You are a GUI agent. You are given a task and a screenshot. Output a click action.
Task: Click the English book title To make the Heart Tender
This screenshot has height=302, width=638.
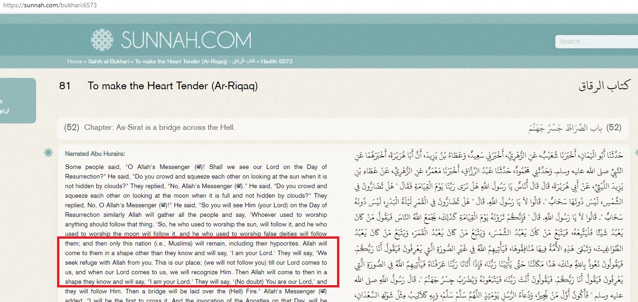tap(173, 86)
